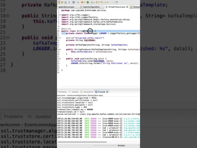Toggle show whitespace characters (pilcrow) icon
Viewport: 197px width, 148px height.
(69, 2)
